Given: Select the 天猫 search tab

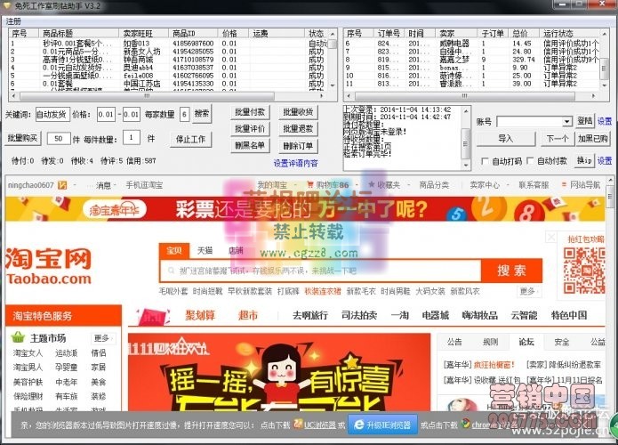Looking at the screenshot, I should click(205, 250).
